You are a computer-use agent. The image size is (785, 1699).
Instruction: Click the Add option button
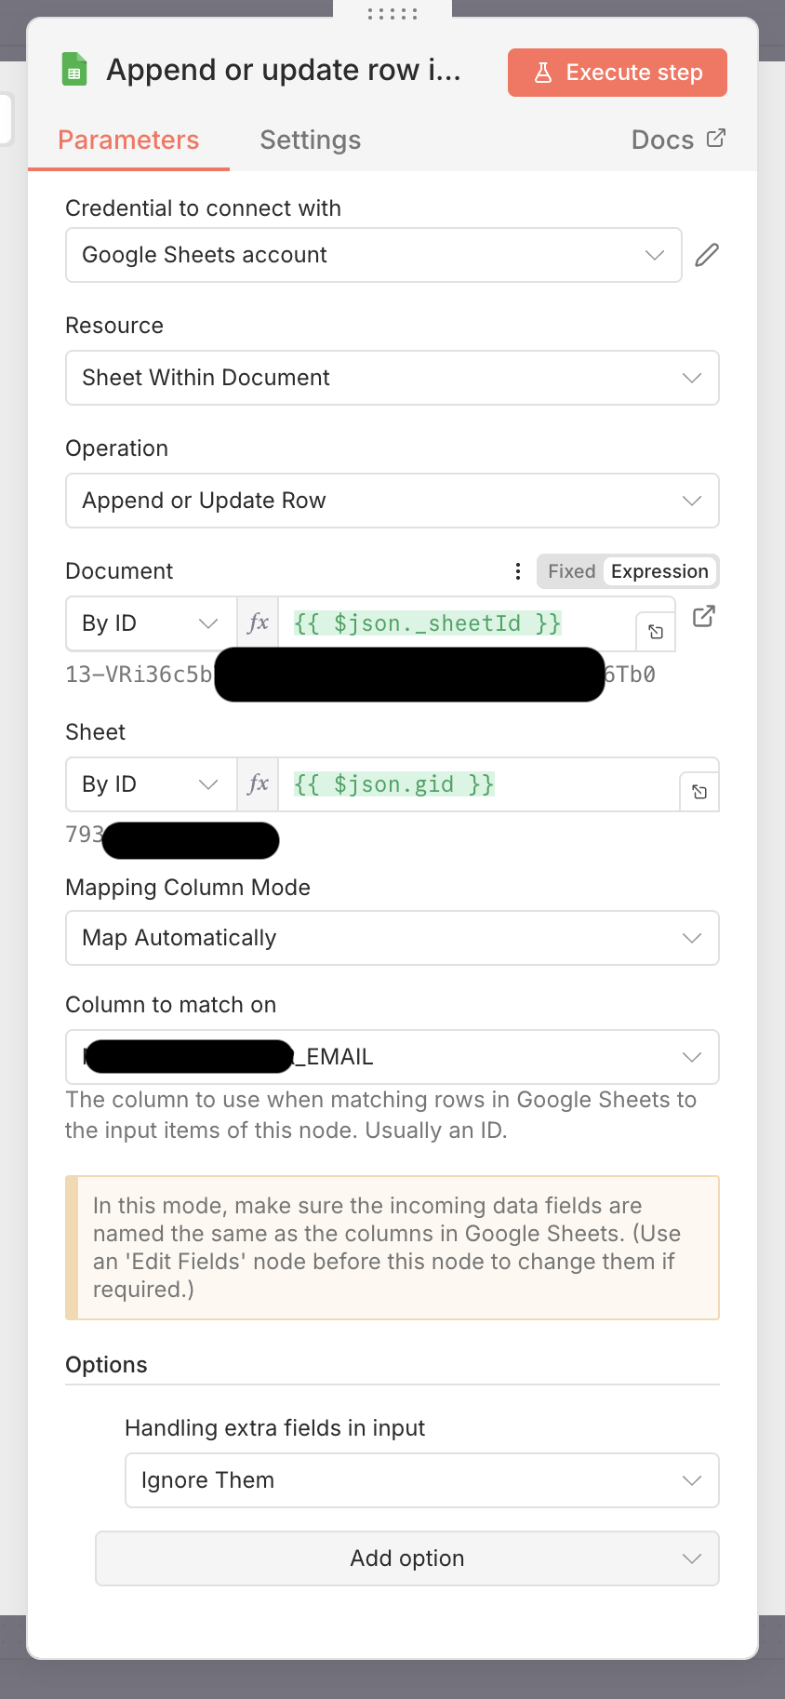[x=407, y=1559]
